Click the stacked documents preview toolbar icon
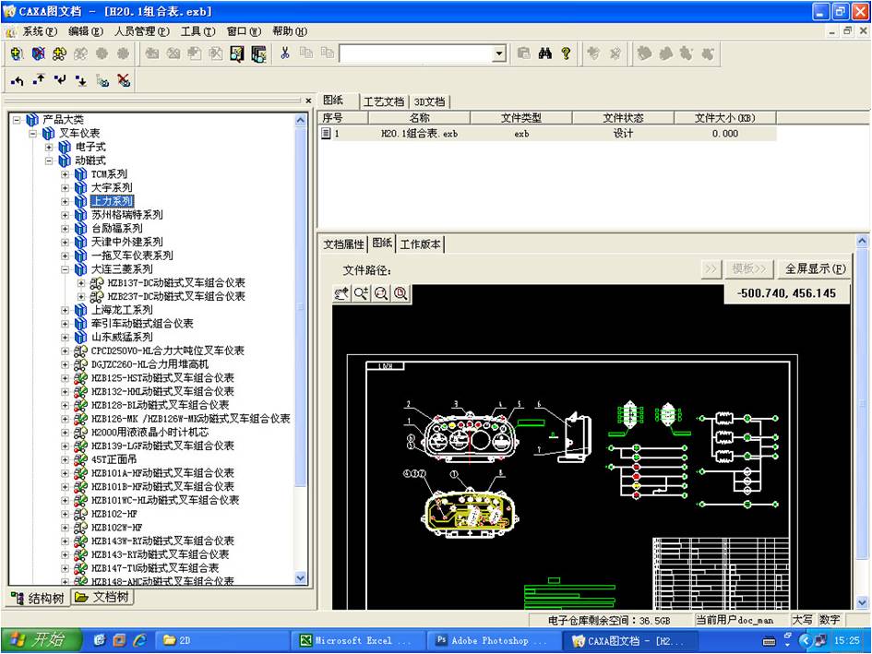Viewport: 872px width, 654px height. coord(258,54)
